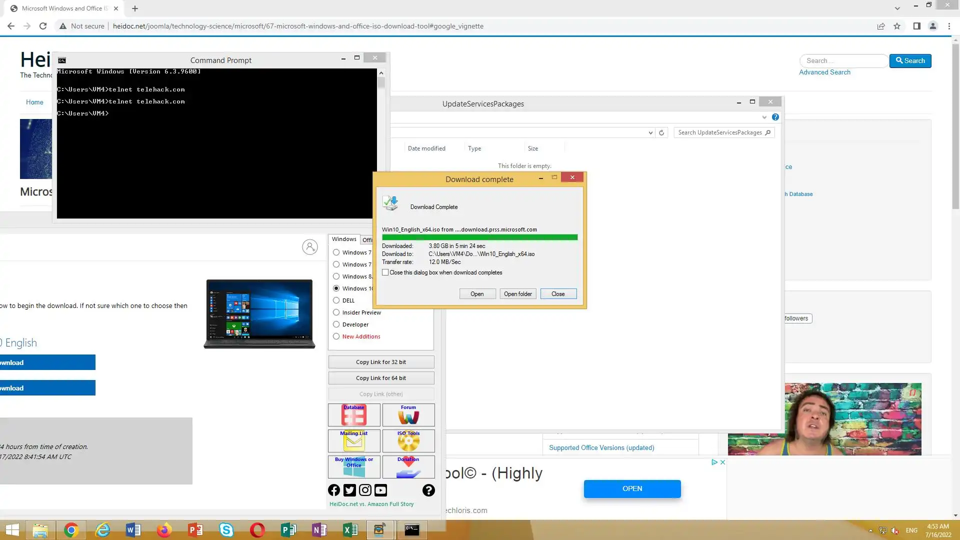The height and width of the screenshot is (540, 960).
Task: Click the Open folder button
Action: point(517,294)
